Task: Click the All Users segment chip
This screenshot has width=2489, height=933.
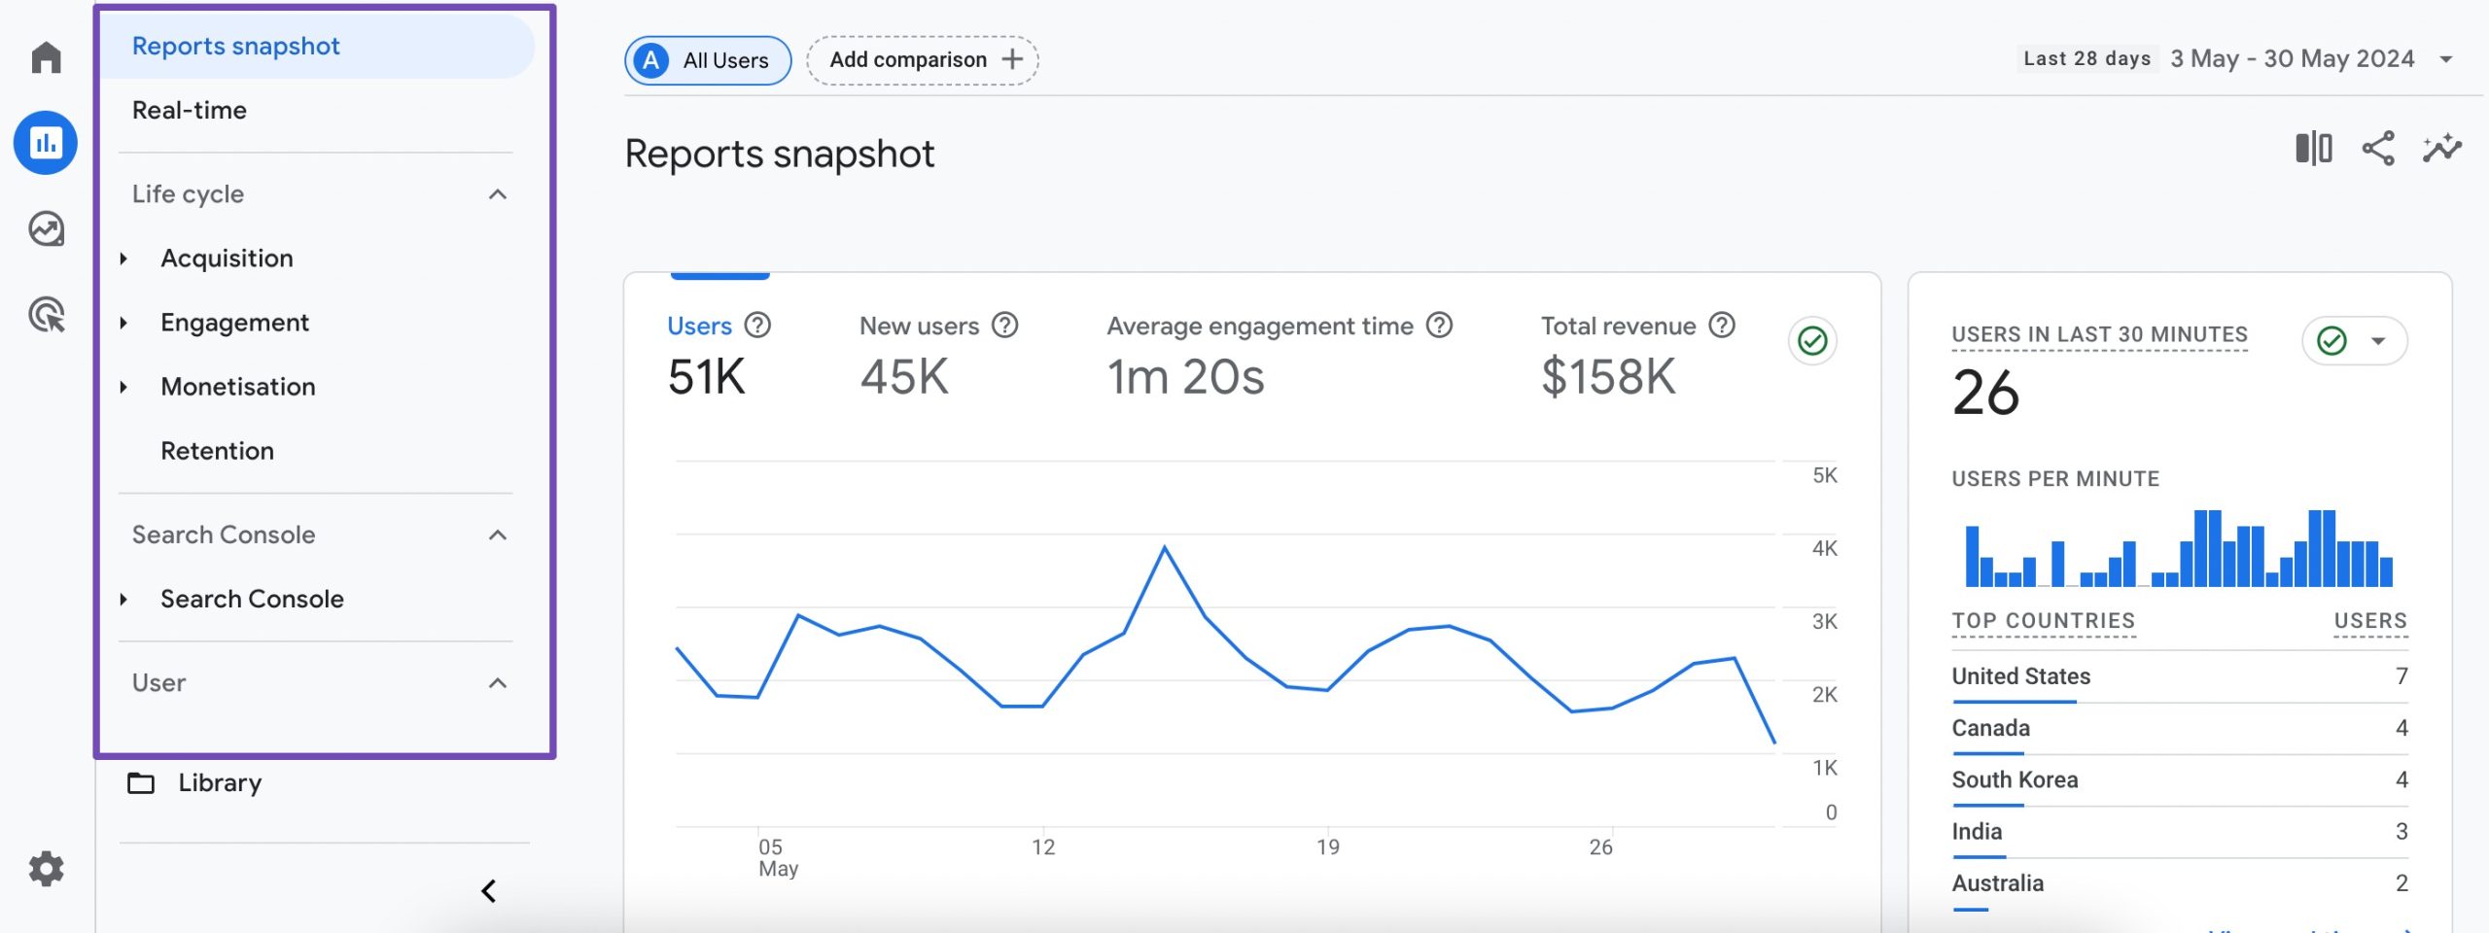Action: 708,60
